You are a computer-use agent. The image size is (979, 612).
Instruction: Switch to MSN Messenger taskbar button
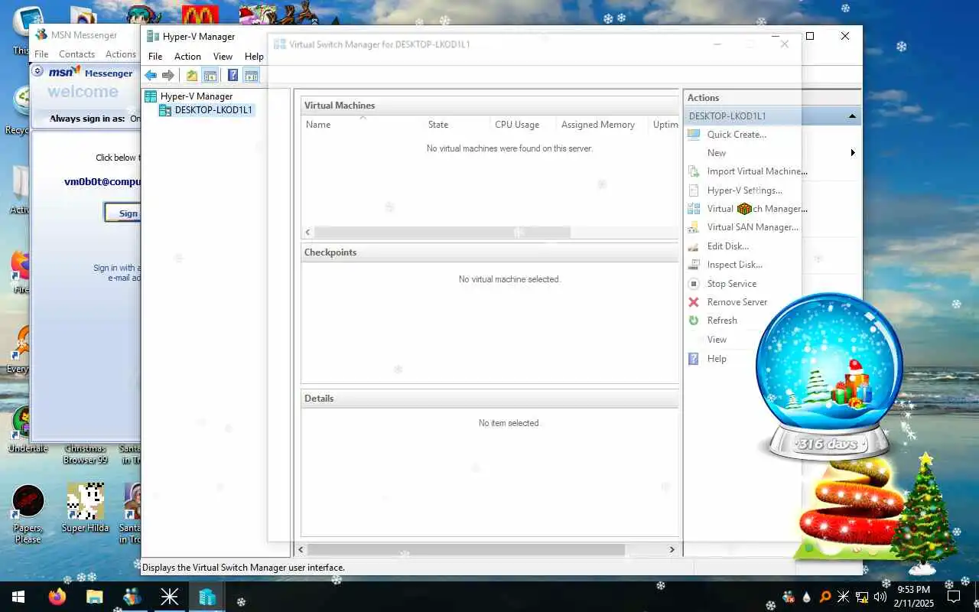point(132,597)
